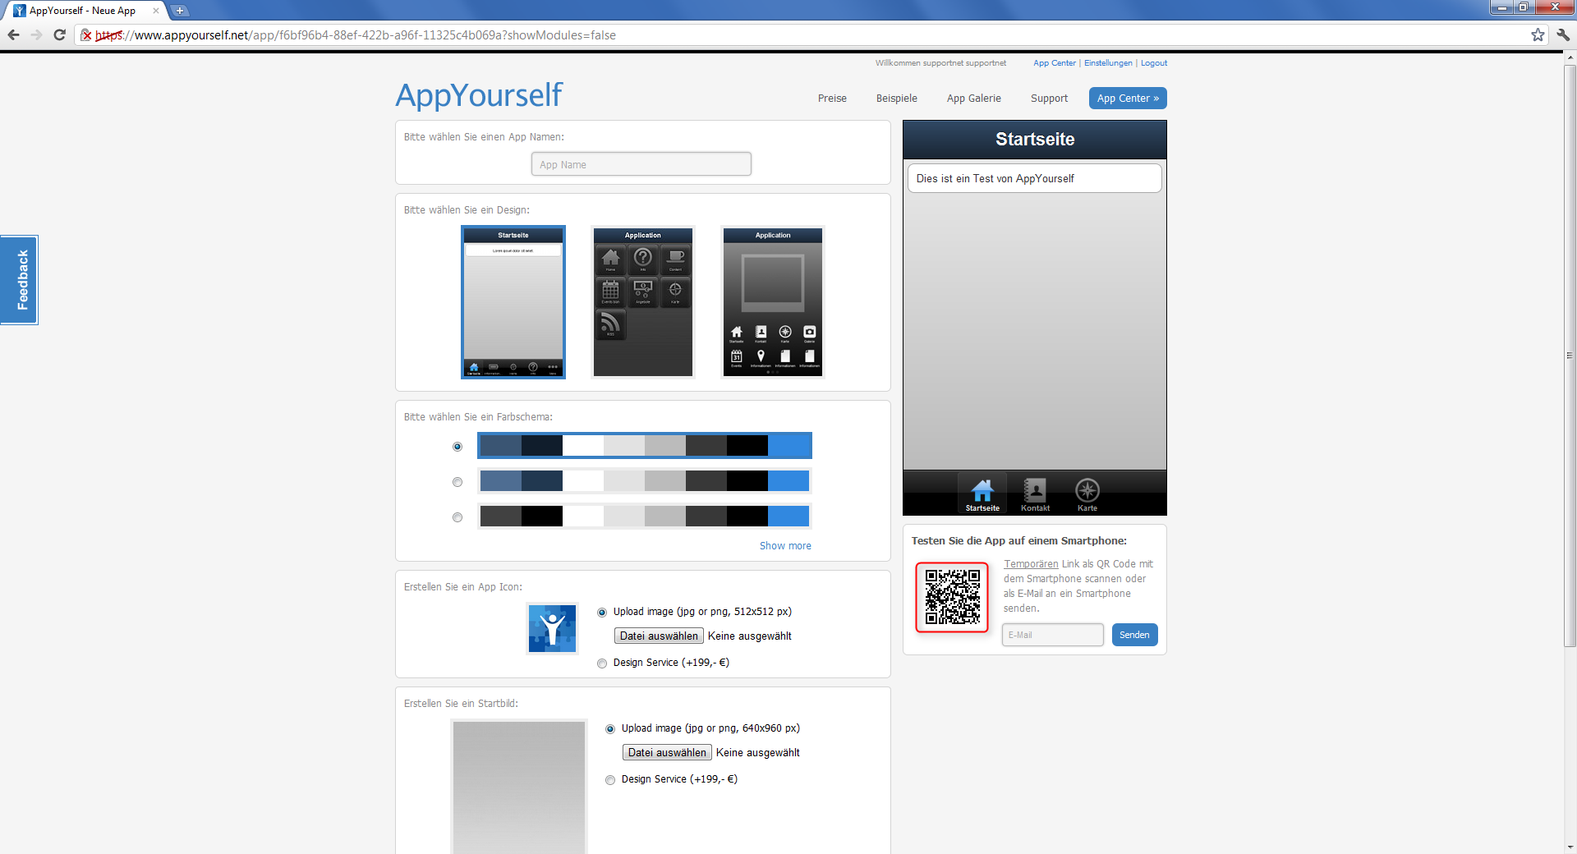Go to the Support page
The width and height of the screenshot is (1577, 854).
1049,98
